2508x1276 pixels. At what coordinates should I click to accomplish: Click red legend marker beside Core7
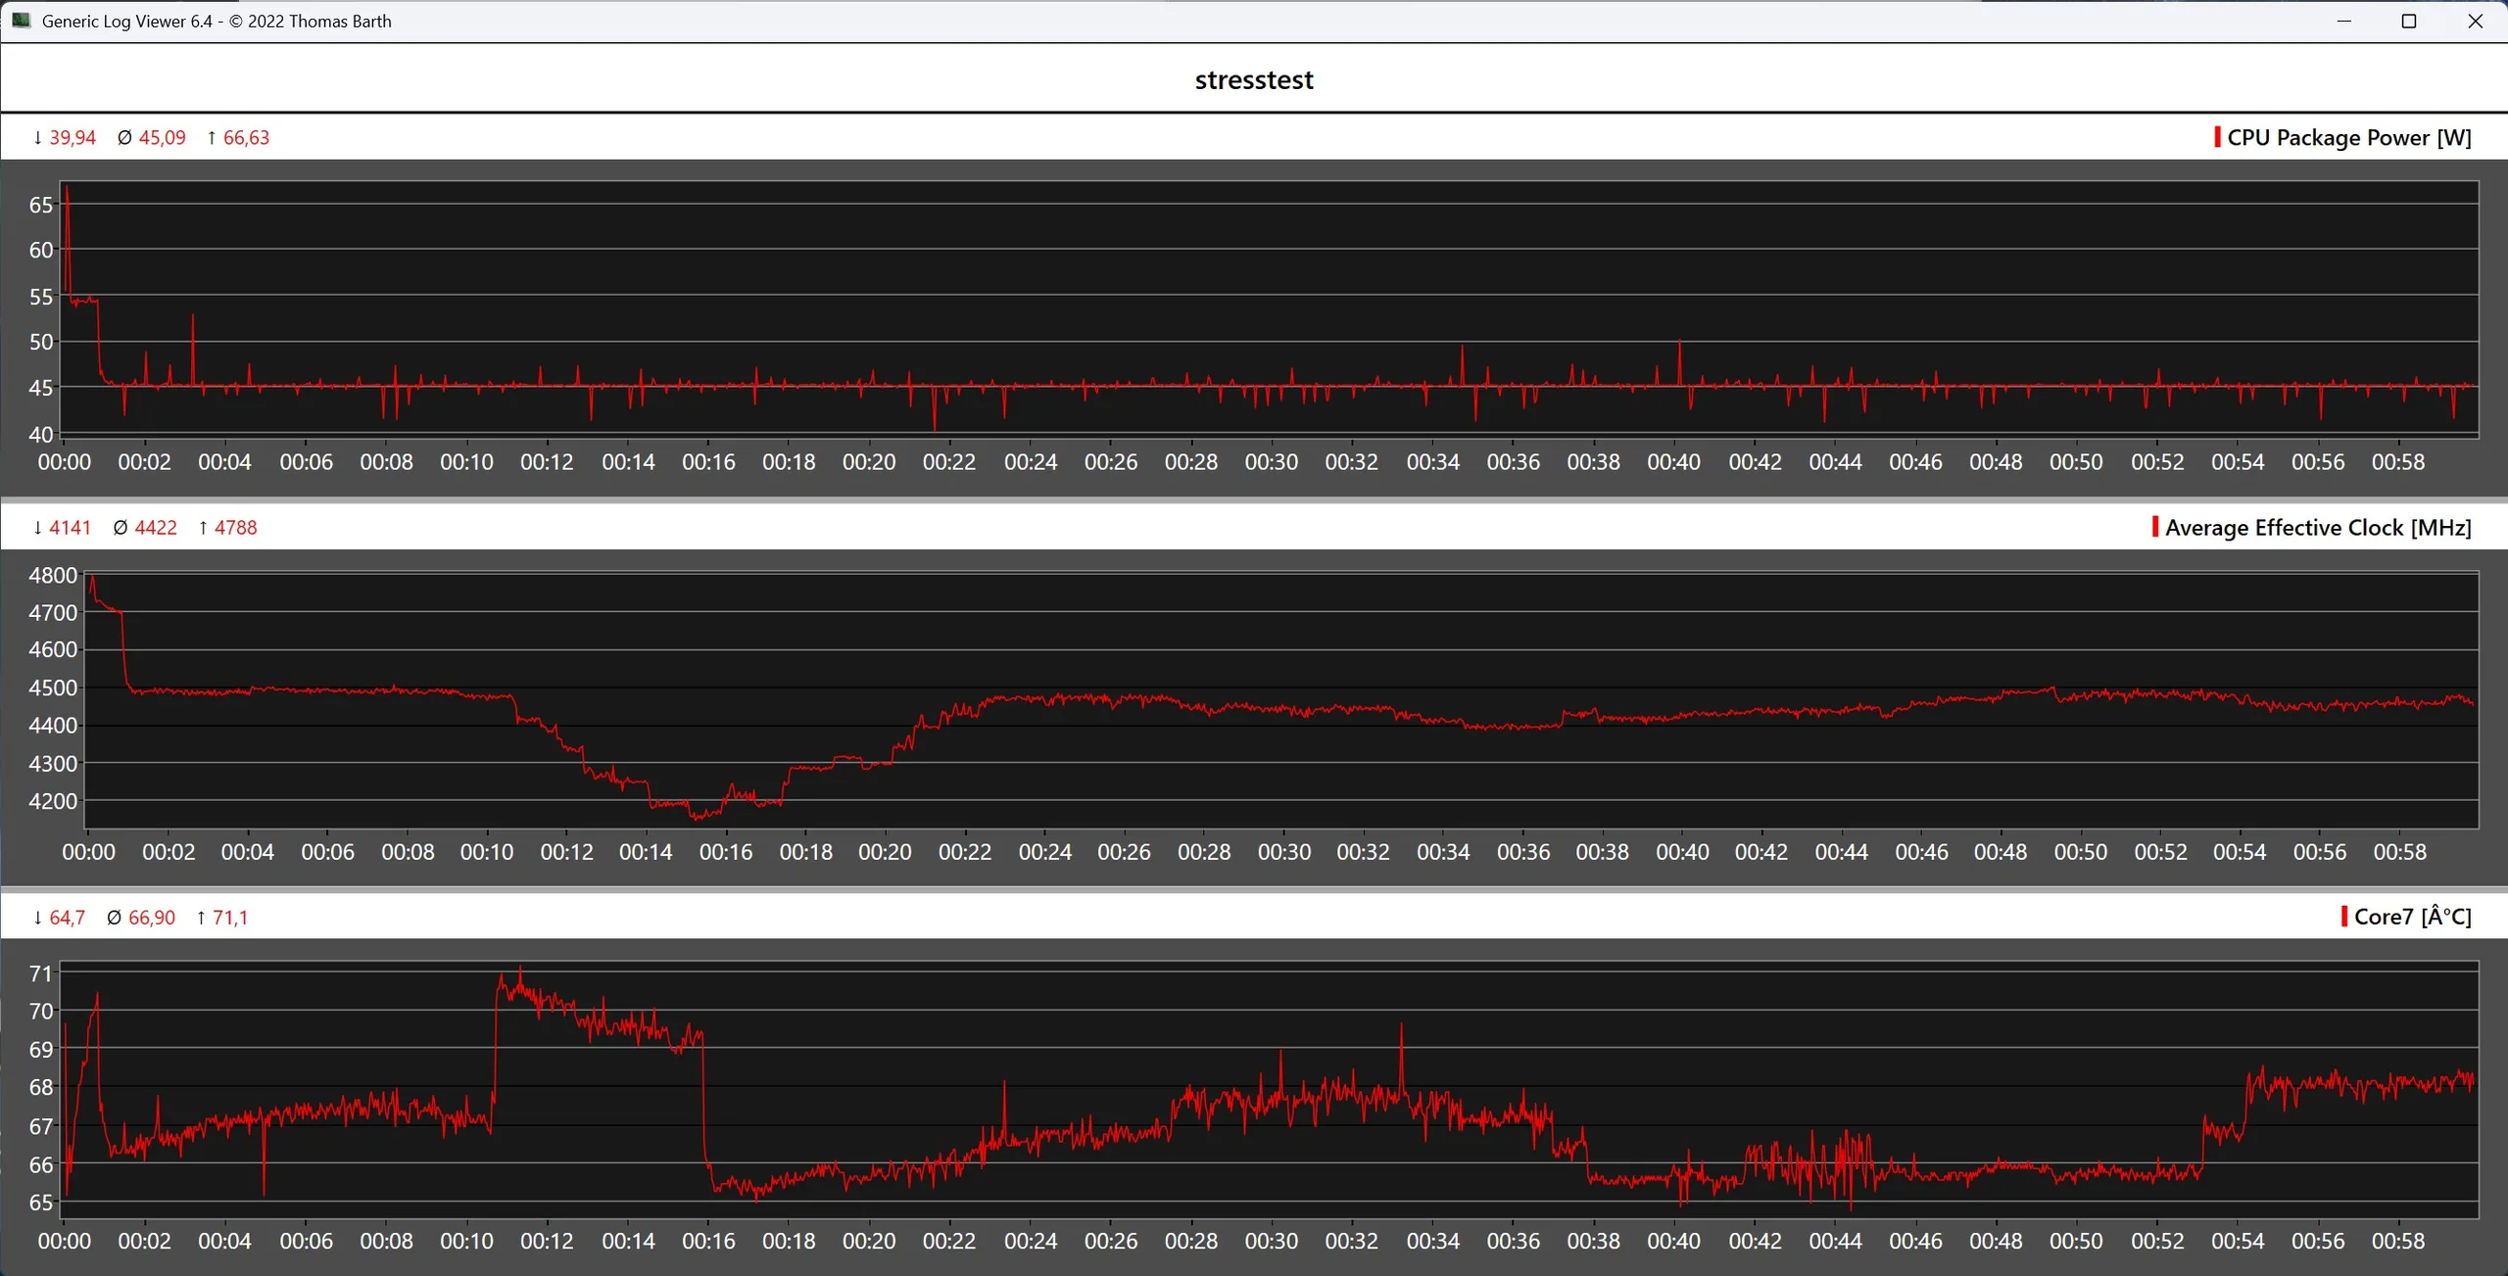coord(2343,917)
